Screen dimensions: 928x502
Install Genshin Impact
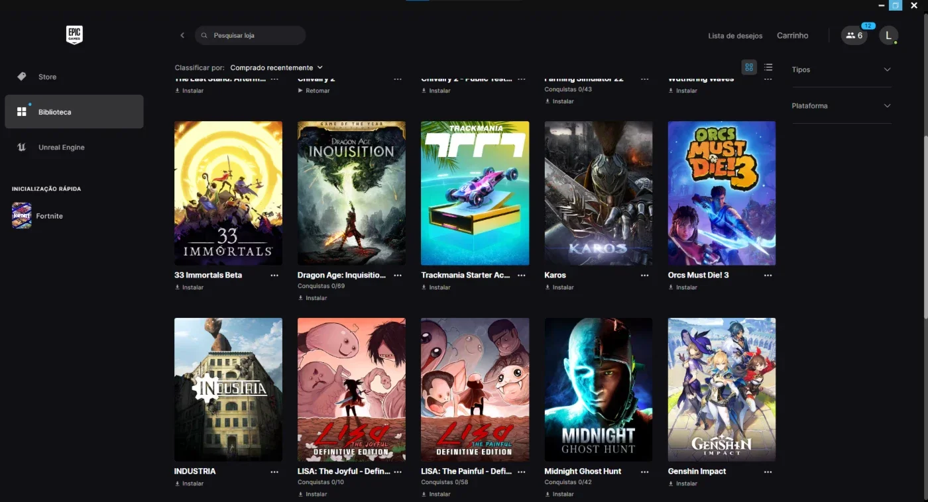683,483
